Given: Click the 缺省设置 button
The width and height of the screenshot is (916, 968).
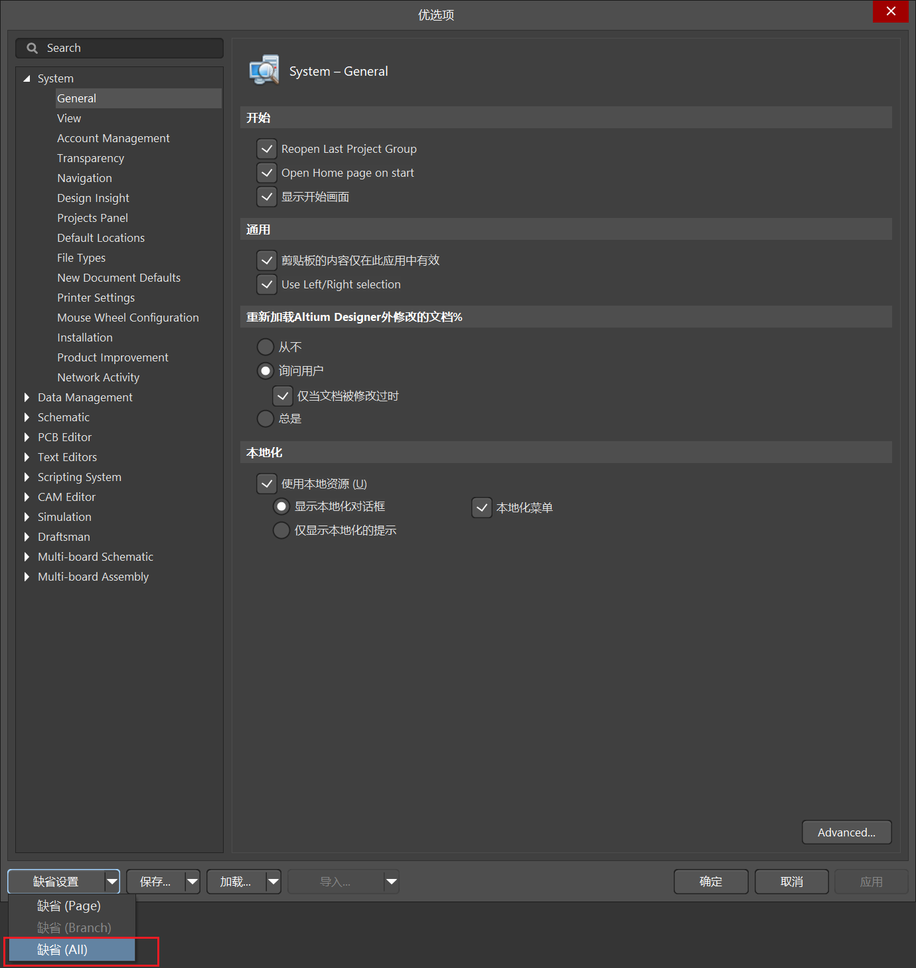Looking at the screenshot, I should point(56,882).
